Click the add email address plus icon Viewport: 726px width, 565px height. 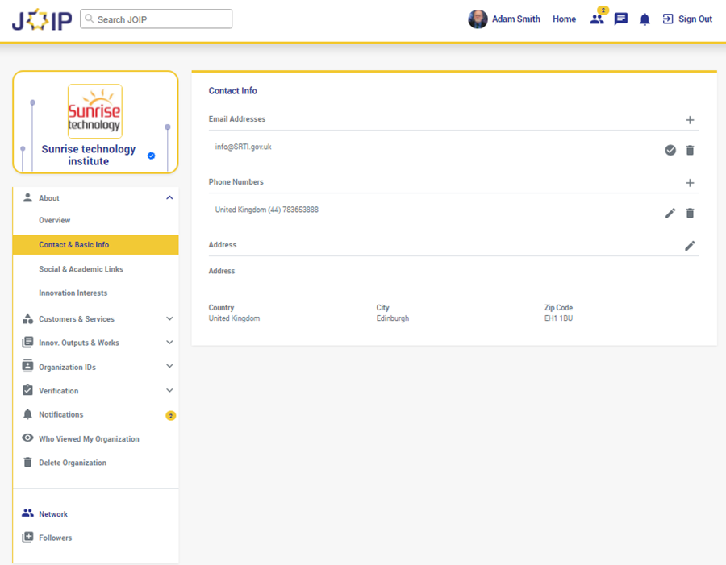690,120
